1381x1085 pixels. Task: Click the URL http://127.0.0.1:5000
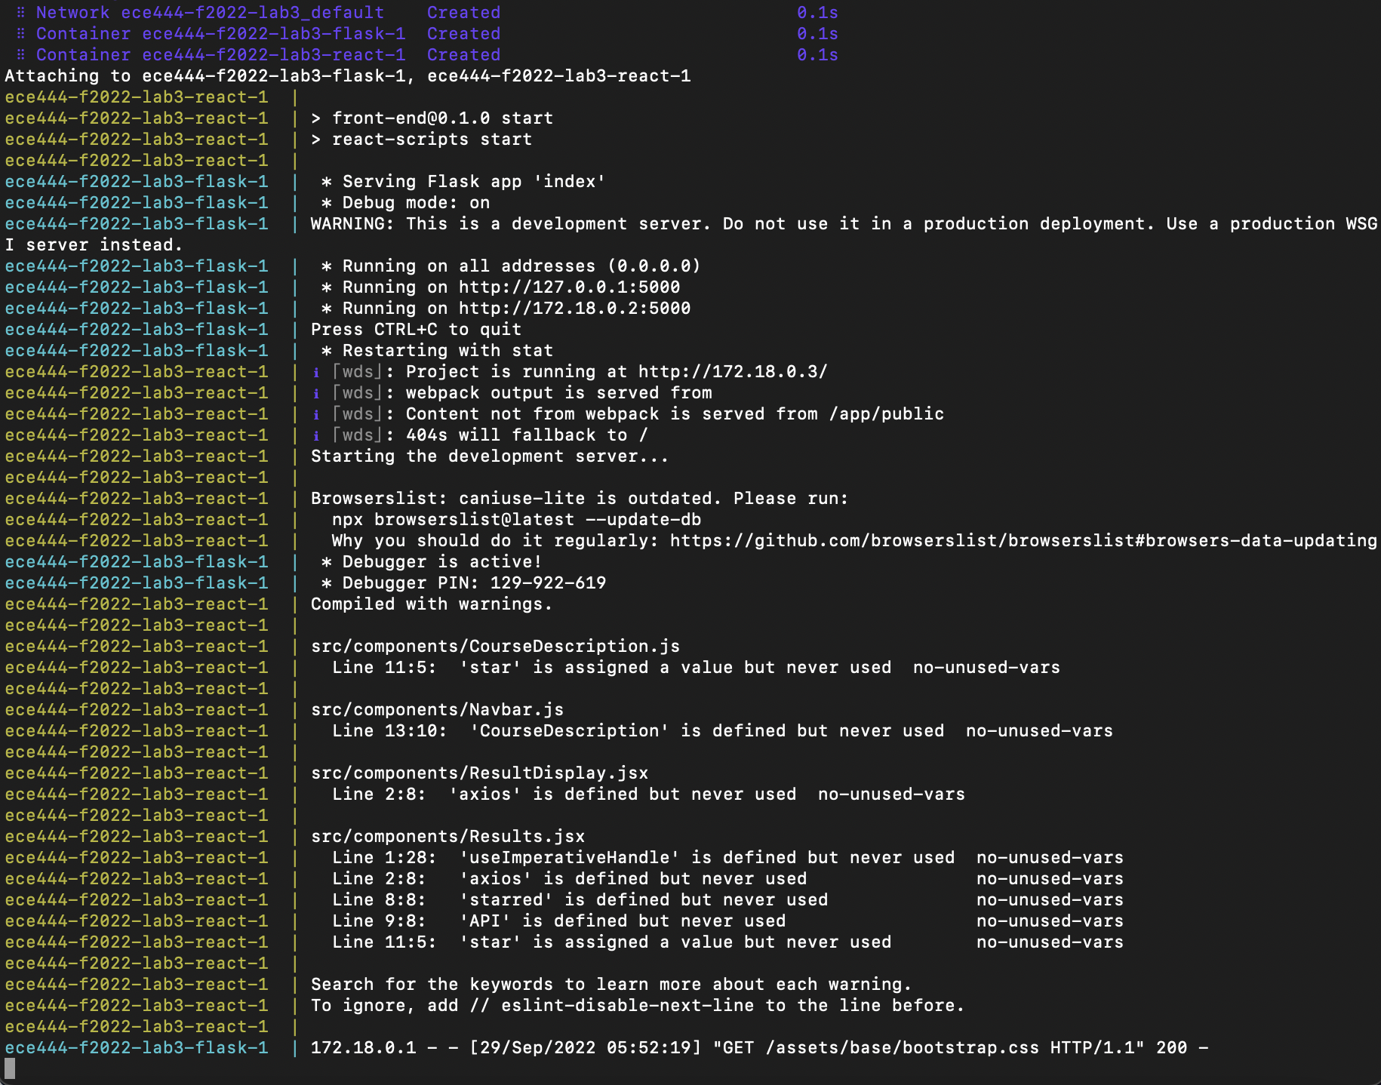click(x=569, y=287)
